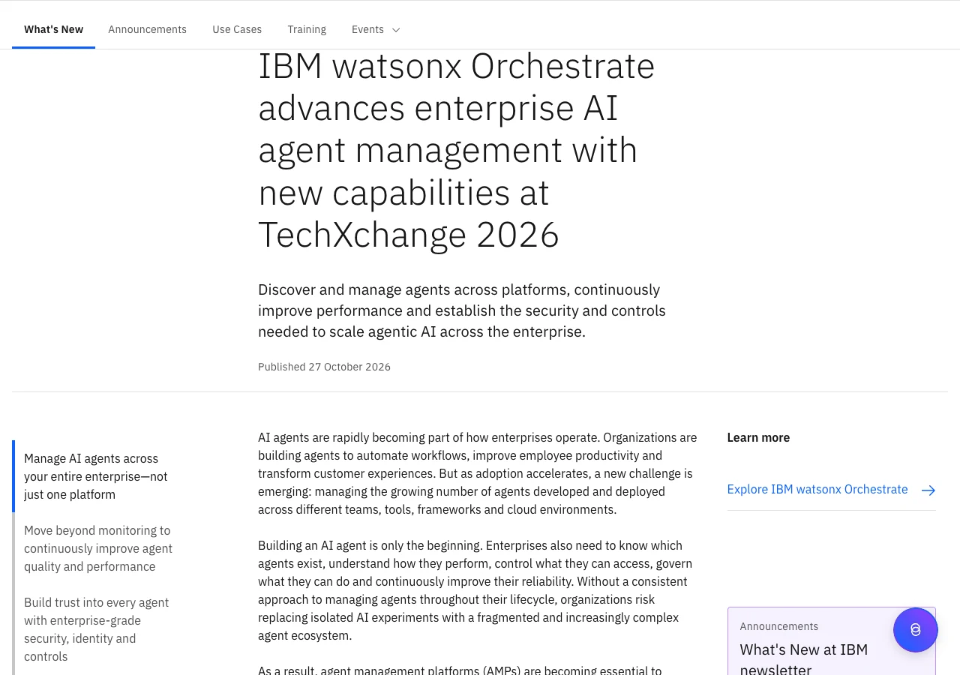Switch to the What's New tab

coord(53,29)
